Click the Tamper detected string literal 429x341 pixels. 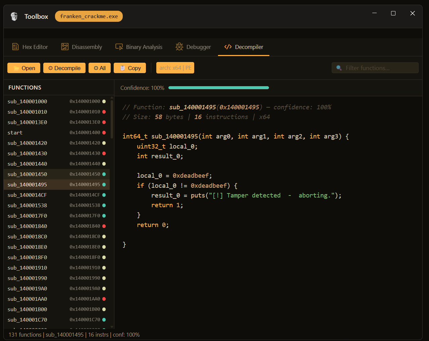[x=272, y=195]
